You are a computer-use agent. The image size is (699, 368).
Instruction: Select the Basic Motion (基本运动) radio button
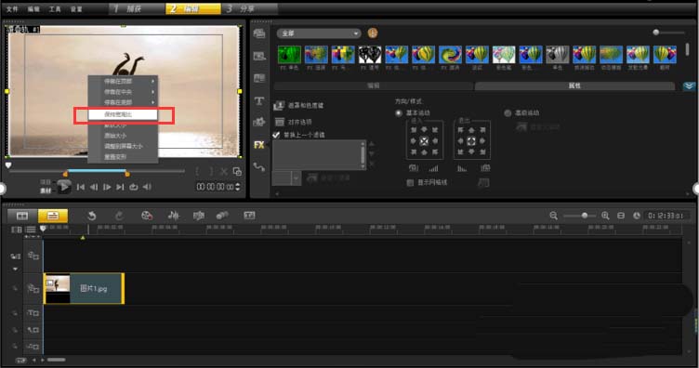399,113
